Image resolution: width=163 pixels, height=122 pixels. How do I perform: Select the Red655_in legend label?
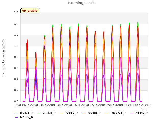point(94,113)
